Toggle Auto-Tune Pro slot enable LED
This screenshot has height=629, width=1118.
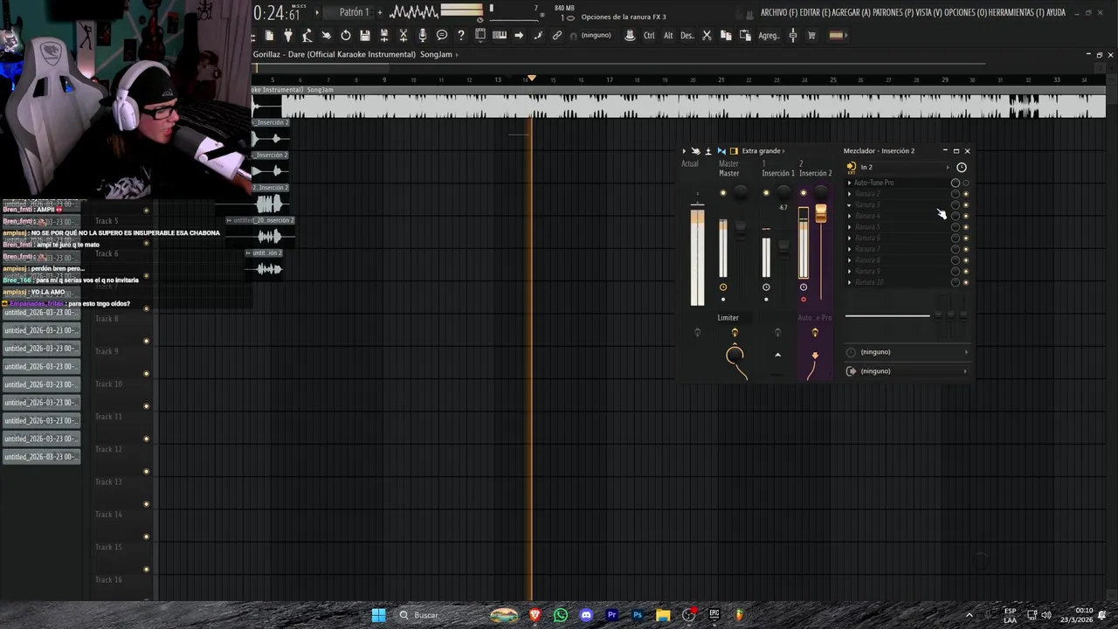(965, 183)
